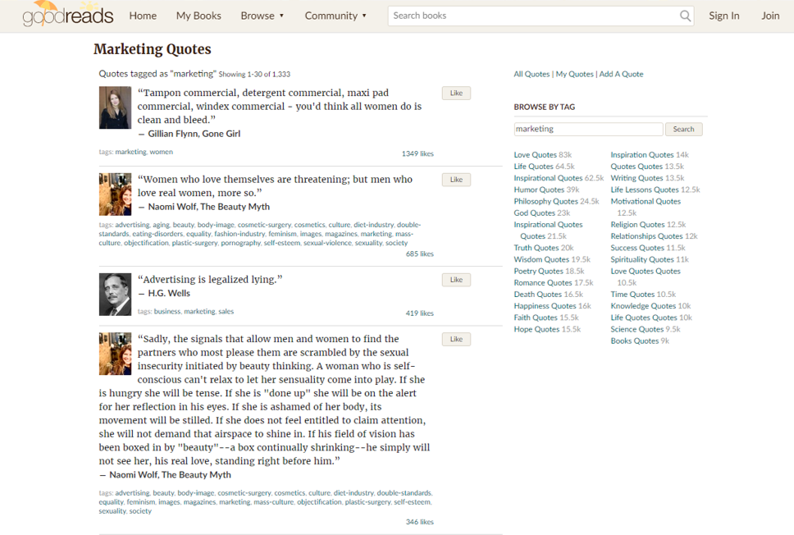Open My Books in navigation
The width and height of the screenshot is (794, 535).
[x=198, y=16]
